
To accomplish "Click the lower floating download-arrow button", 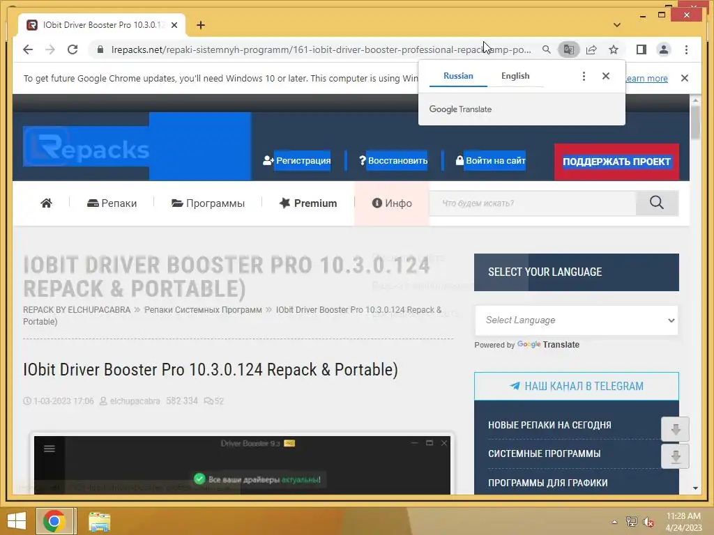I will point(675,456).
